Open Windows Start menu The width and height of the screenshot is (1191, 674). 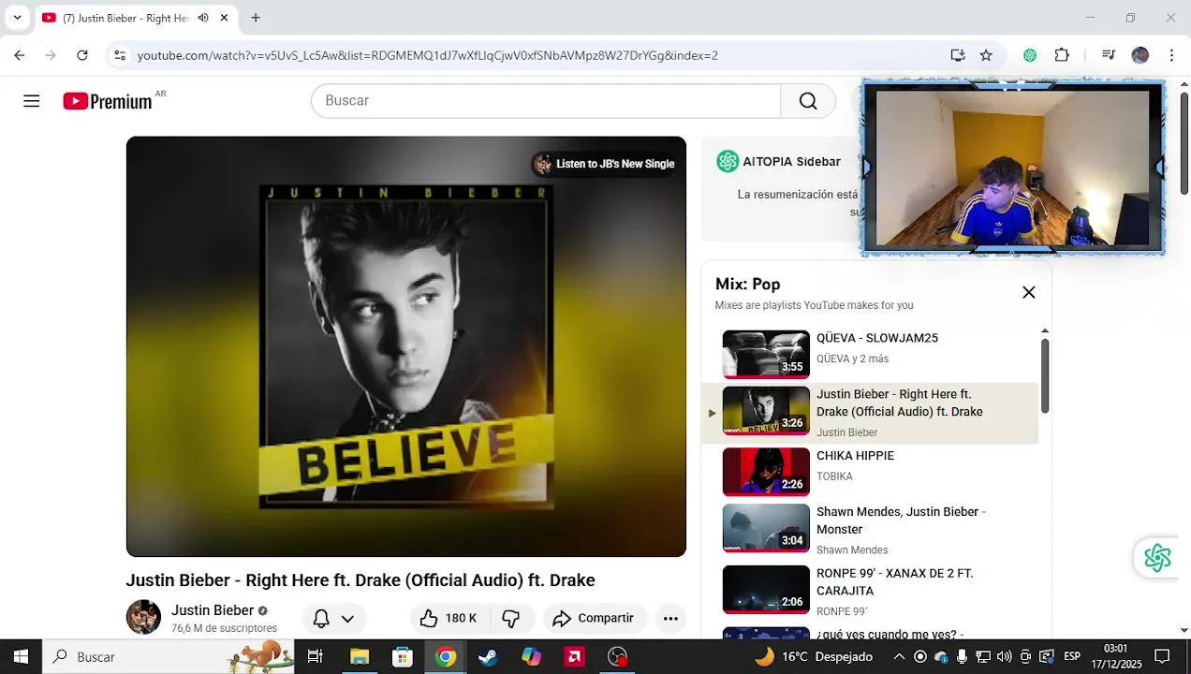click(21, 656)
